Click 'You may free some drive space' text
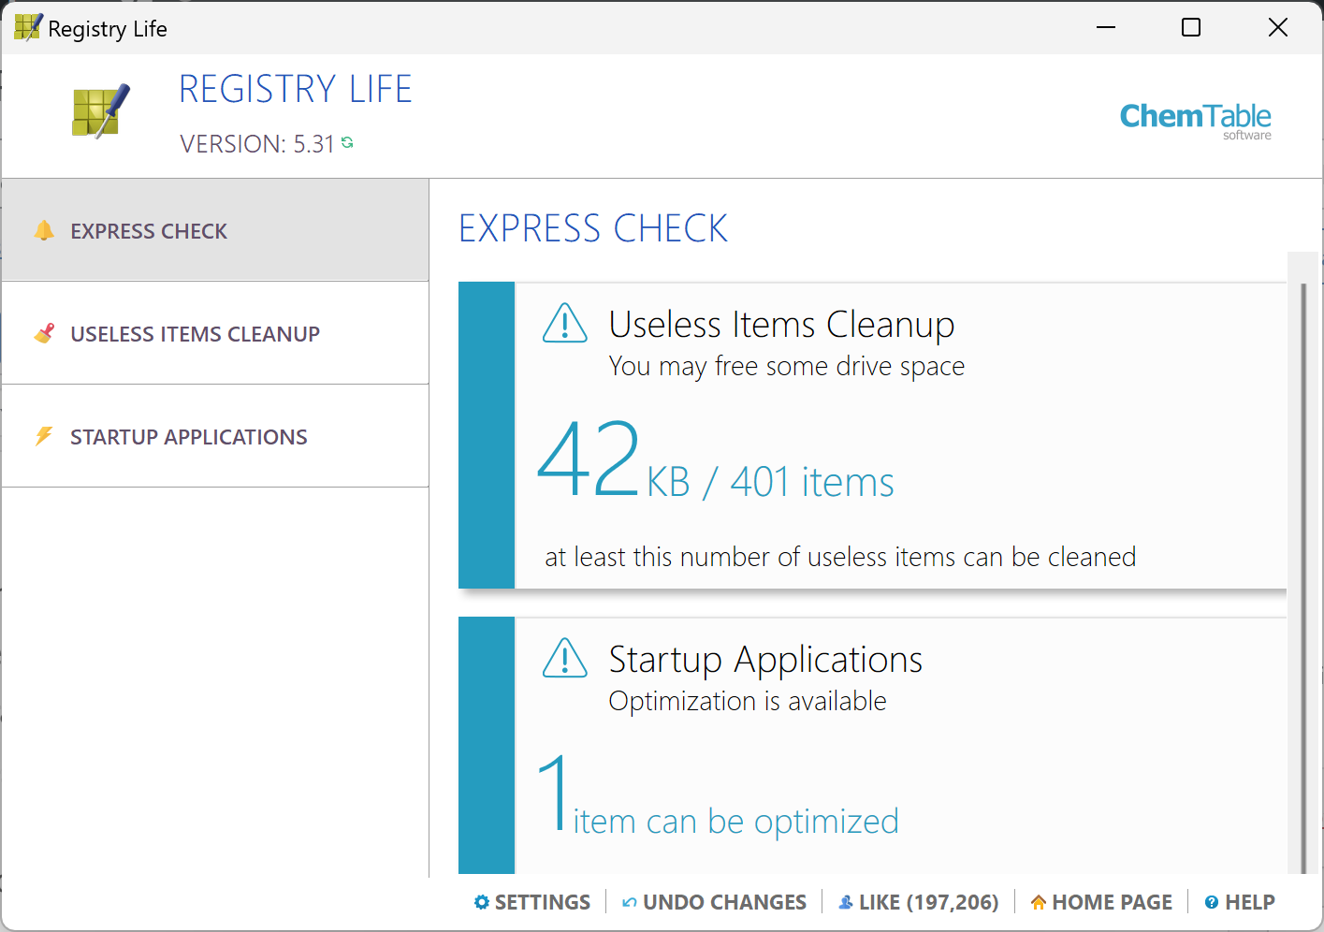This screenshot has width=1324, height=932. [x=787, y=366]
